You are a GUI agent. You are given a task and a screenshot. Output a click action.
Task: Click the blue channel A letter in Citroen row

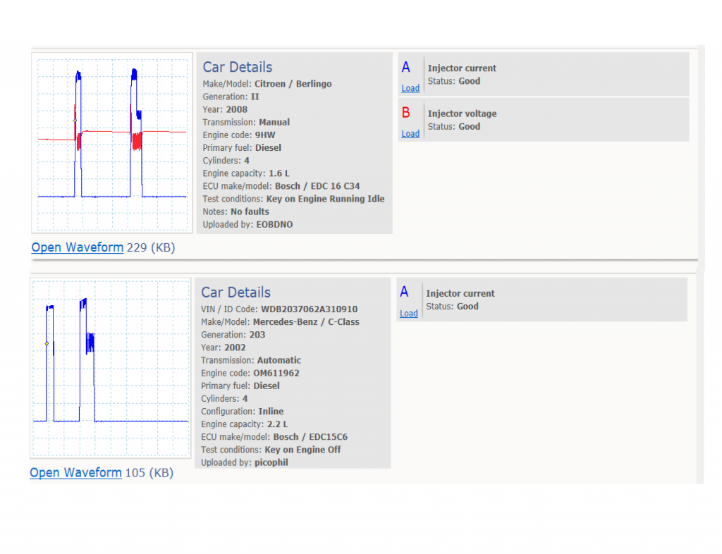click(405, 67)
